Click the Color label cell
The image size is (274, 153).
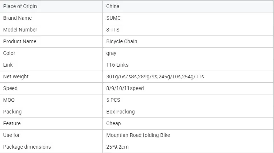click(x=51, y=53)
